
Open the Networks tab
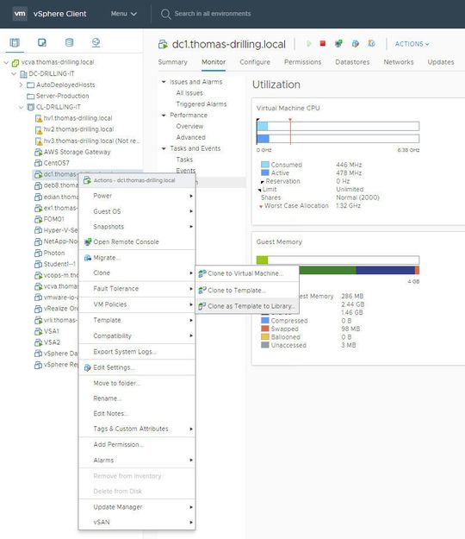point(399,62)
